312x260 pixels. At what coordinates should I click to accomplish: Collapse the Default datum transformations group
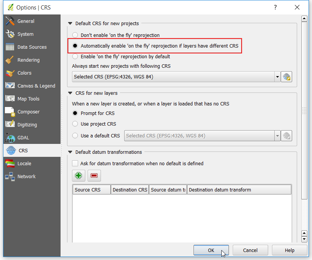tap(70, 152)
